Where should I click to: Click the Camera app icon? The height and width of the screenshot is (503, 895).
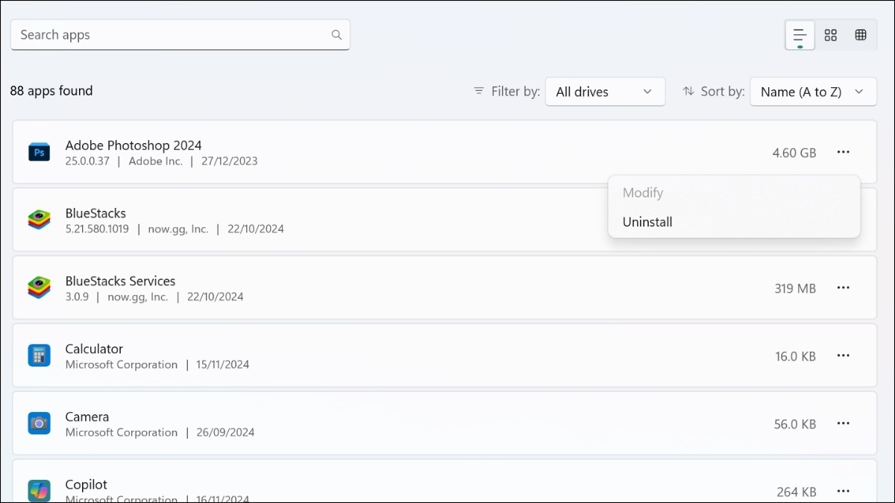point(39,423)
